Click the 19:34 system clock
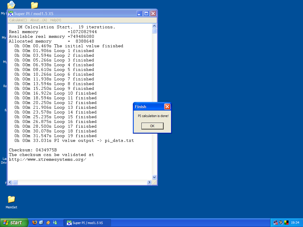 click(x=295, y=223)
